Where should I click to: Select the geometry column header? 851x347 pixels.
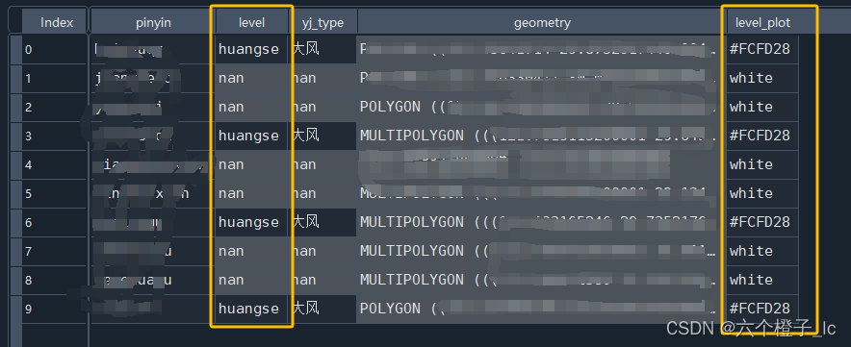(x=542, y=22)
